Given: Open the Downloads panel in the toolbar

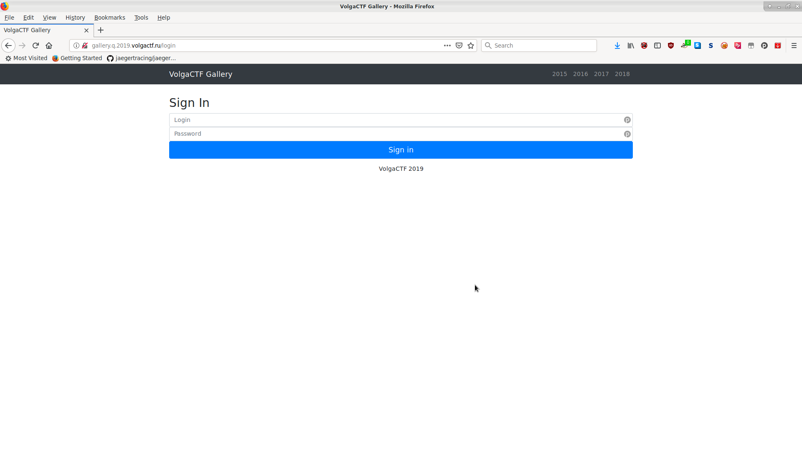Looking at the screenshot, I should click(x=617, y=46).
